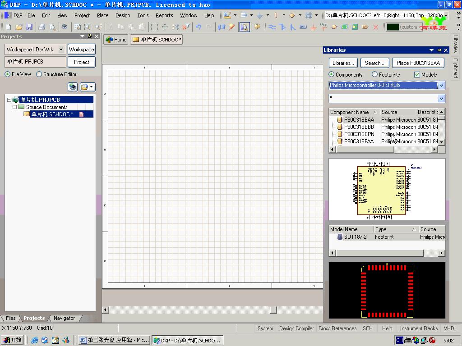Select the Place No ERC red X
The height and width of the screenshot is (346, 462).
376,27
